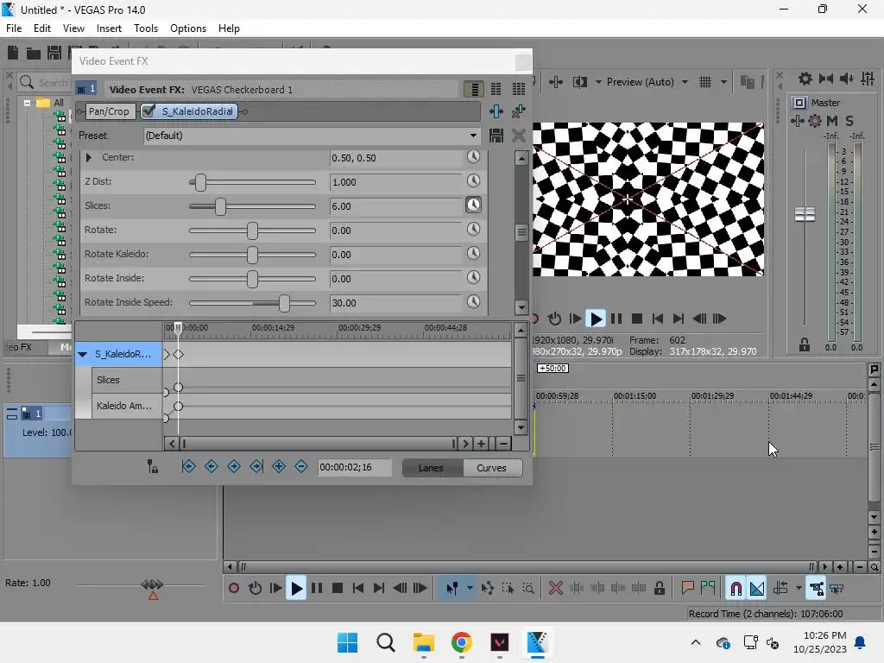Screen dimensions: 884x663
Task: Insert a marker flag icon
Action: pos(687,588)
